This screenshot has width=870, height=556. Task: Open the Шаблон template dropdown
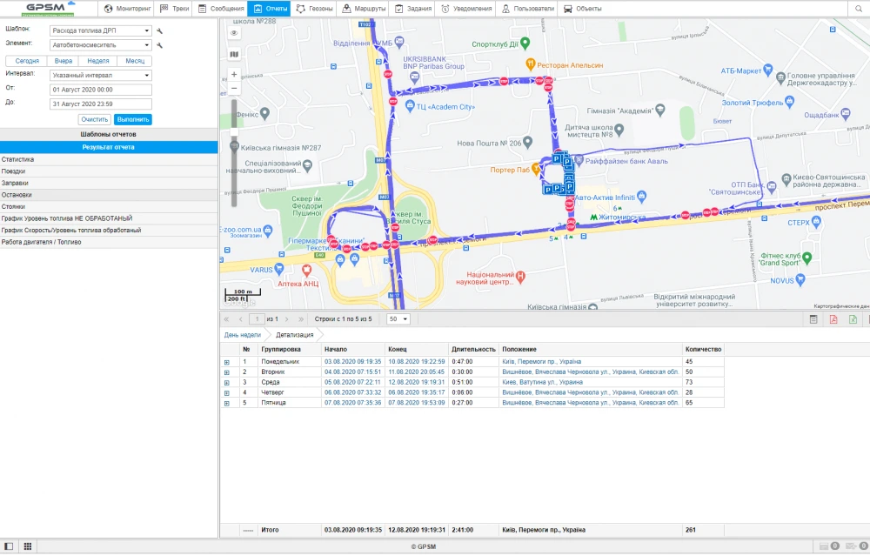coord(100,30)
